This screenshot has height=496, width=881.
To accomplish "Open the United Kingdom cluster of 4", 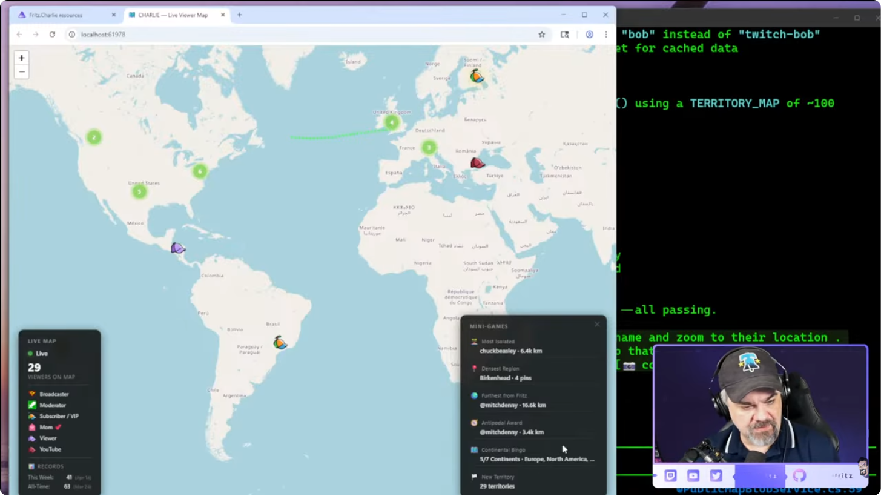I will point(392,122).
